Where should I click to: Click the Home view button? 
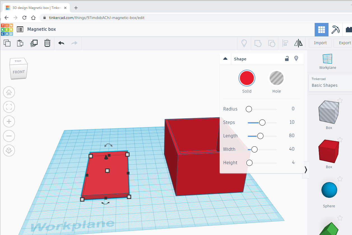tap(9, 92)
